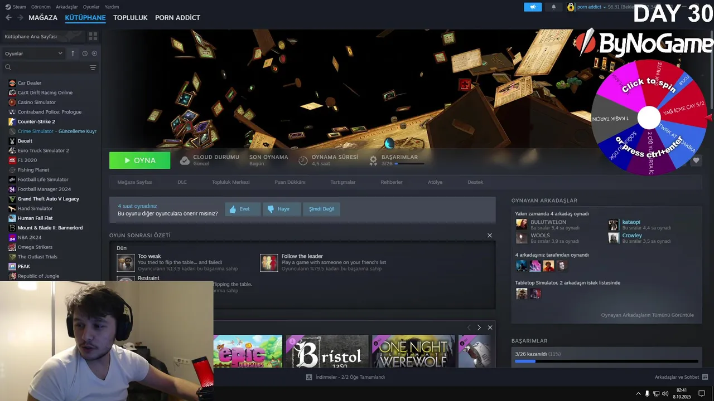The image size is (714, 401).
Task: Open the advanced filter lines icon
Action: point(93,67)
